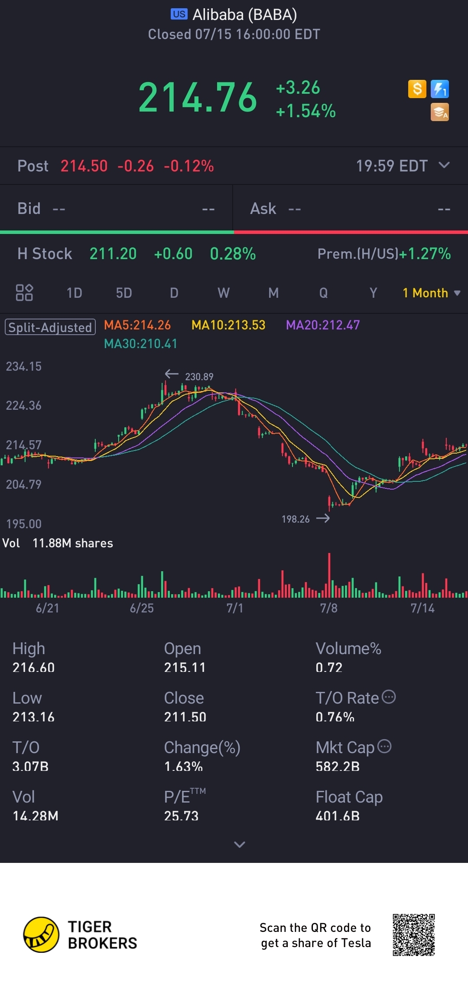Screen dimensions: 468x1007
Task: Expand post-market time dropdown chevron
Action: 444,165
